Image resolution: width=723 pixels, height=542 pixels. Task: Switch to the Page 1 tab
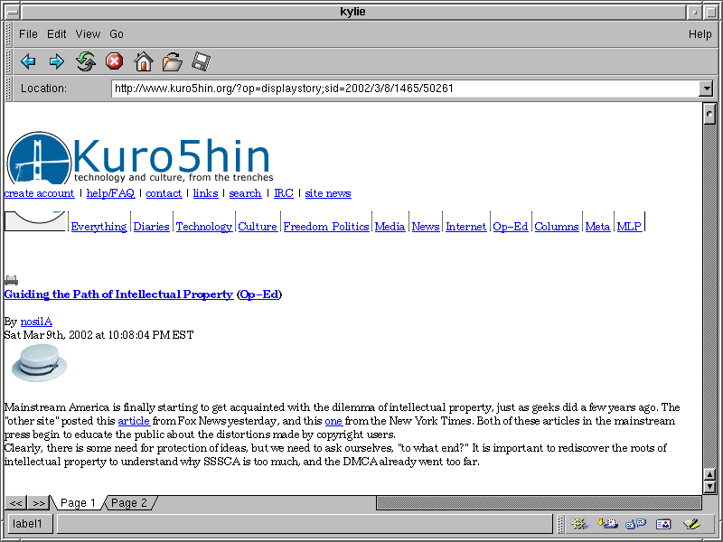(78, 503)
